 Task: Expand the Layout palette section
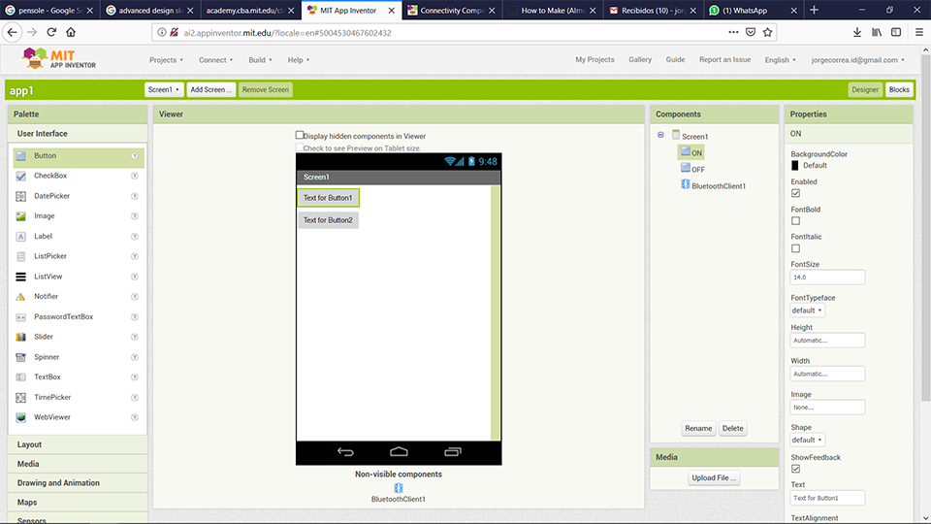78,444
